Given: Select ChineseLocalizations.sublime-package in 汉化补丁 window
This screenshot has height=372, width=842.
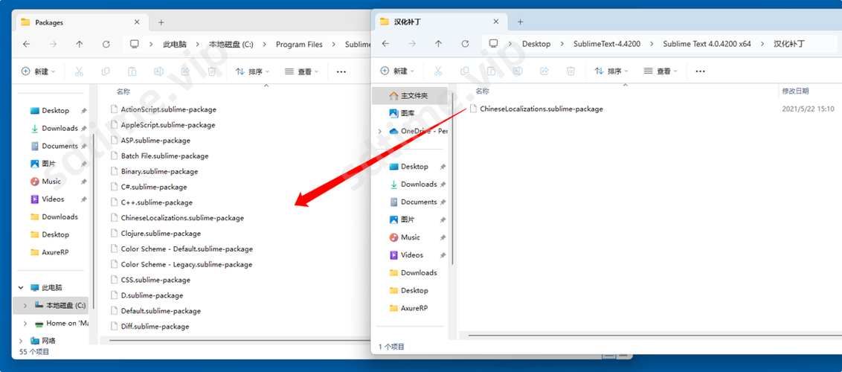Looking at the screenshot, I should tap(541, 109).
